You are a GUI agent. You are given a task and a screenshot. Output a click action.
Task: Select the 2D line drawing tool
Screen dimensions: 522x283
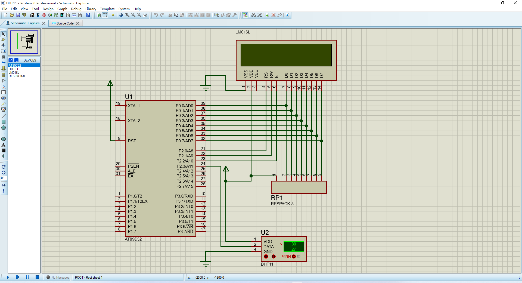tap(4, 116)
